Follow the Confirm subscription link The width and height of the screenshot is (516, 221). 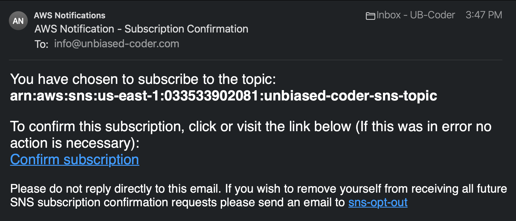[x=74, y=160]
